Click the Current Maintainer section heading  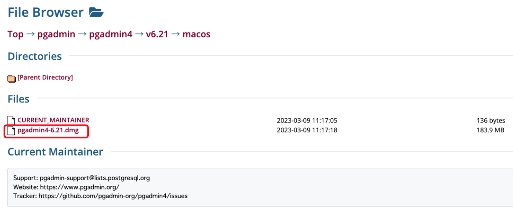tap(55, 152)
